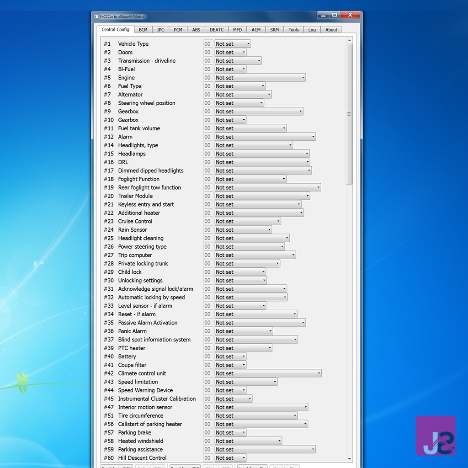The height and width of the screenshot is (468, 468).
Task: Switch to the BCM tab
Action: (x=143, y=30)
